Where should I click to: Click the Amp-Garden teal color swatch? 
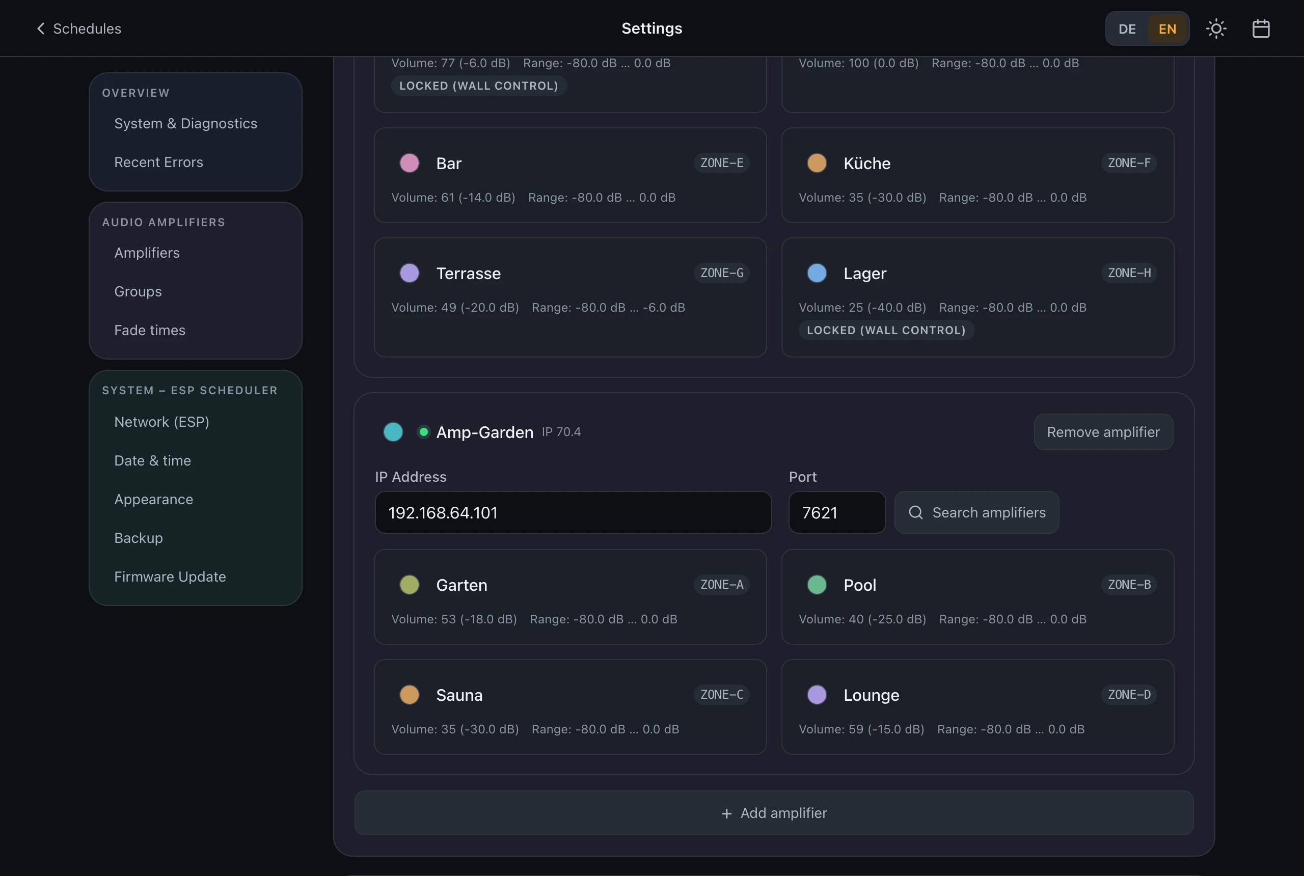pos(393,432)
